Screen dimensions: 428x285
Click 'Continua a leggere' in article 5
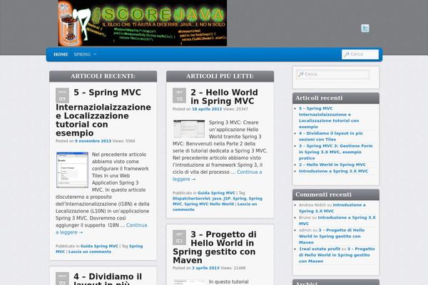[x=101, y=229]
